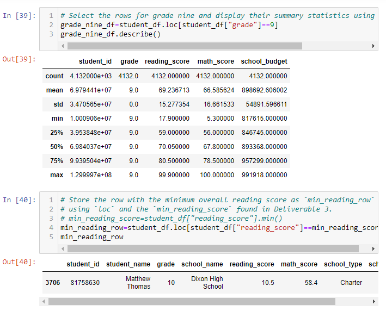Click mean reading score value 69.236713
The height and width of the screenshot is (311, 386).
click(x=174, y=90)
